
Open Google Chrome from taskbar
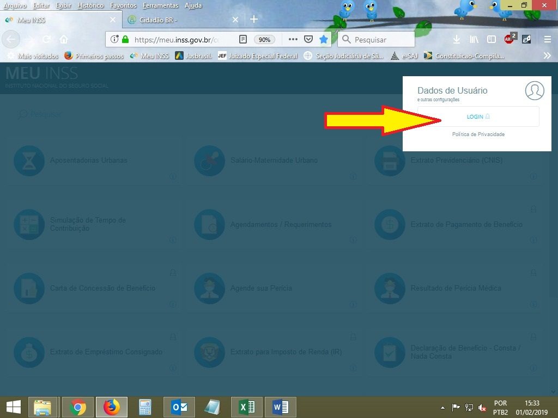[77, 407]
